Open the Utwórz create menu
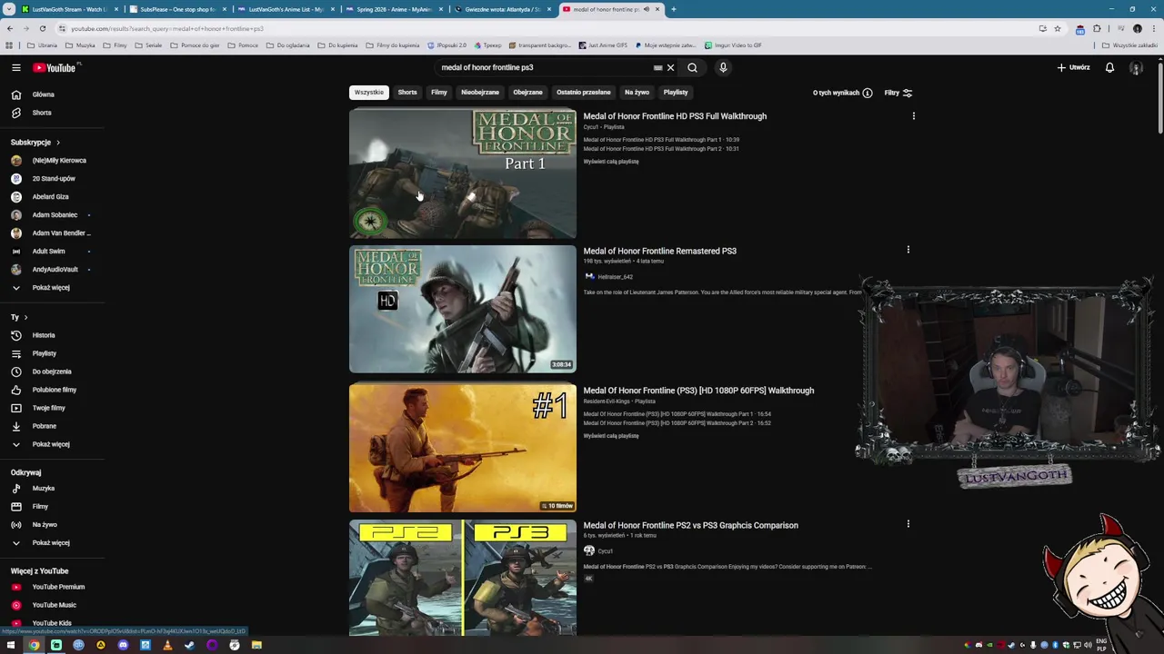 (1073, 67)
